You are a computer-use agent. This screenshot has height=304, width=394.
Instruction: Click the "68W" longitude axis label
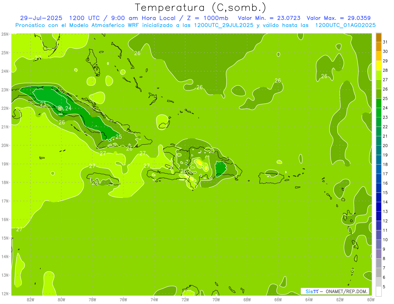pos(247,299)
